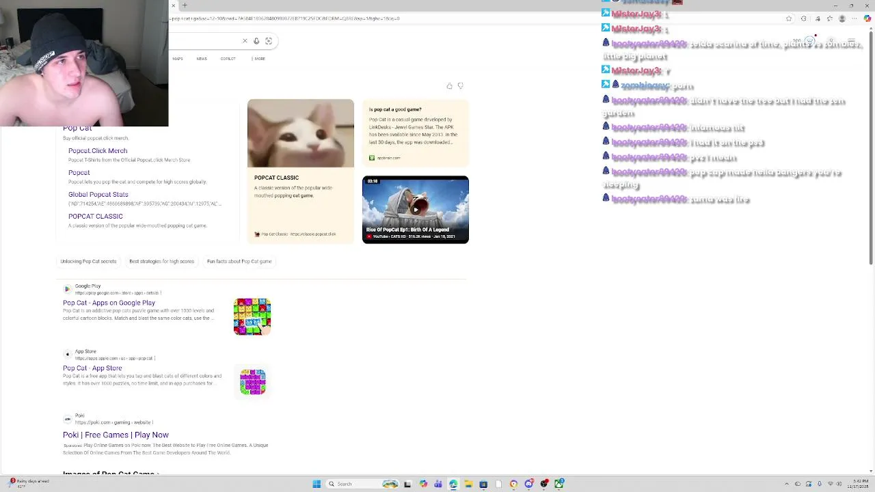Open visual search camera icon
This screenshot has height=492, width=875.
pyautogui.click(x=269, y=41)
